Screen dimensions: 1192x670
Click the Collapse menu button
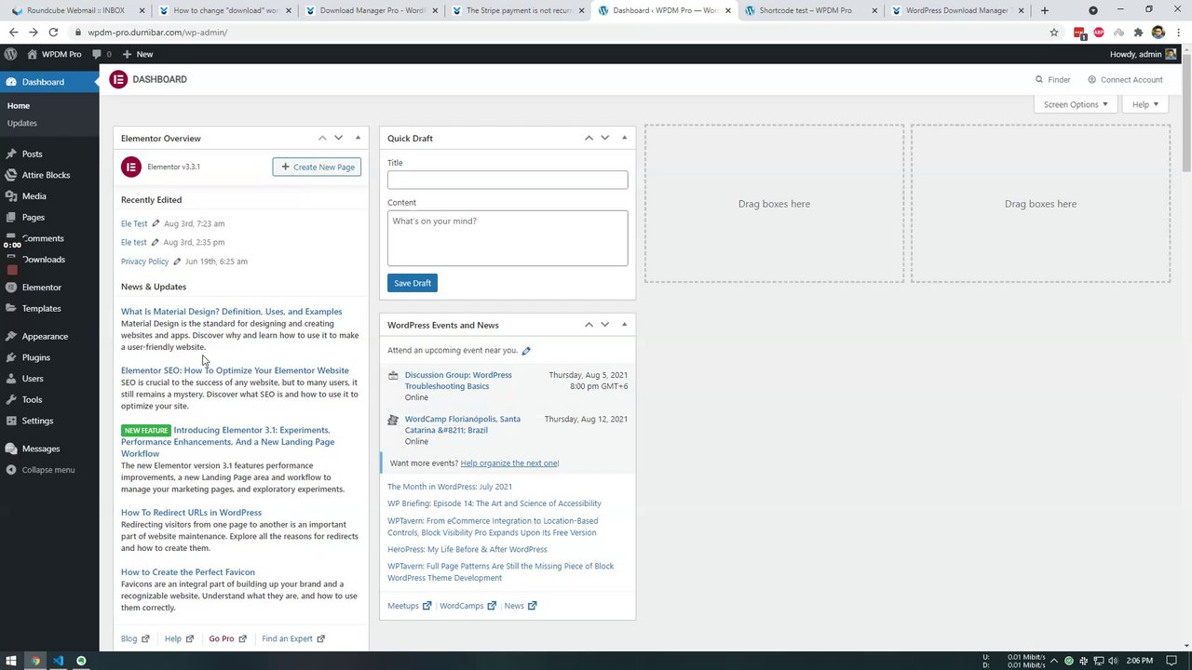coord(47,470)
